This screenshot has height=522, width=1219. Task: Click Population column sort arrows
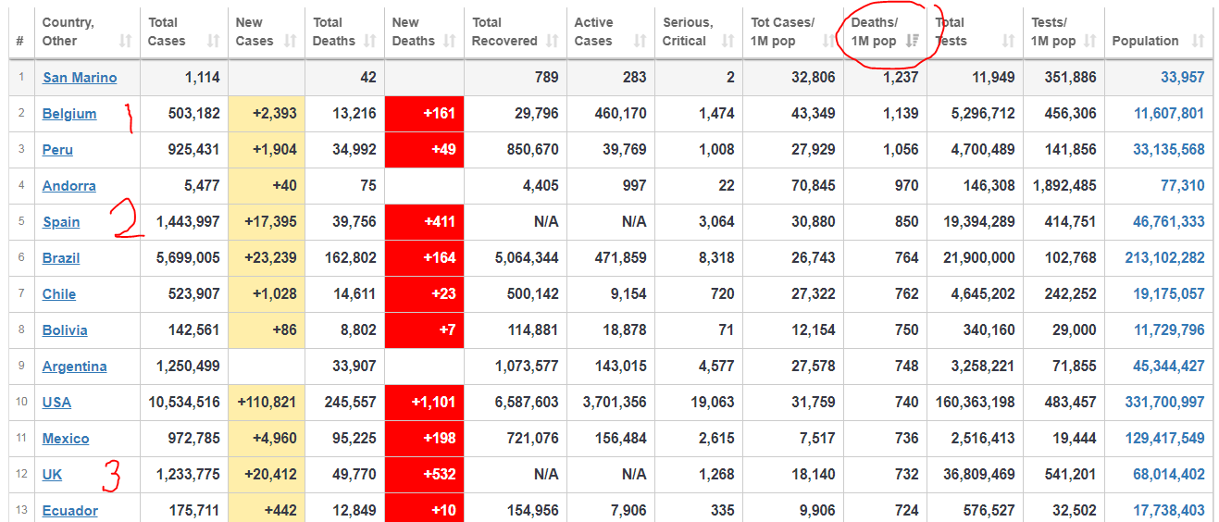point(1199,41)
